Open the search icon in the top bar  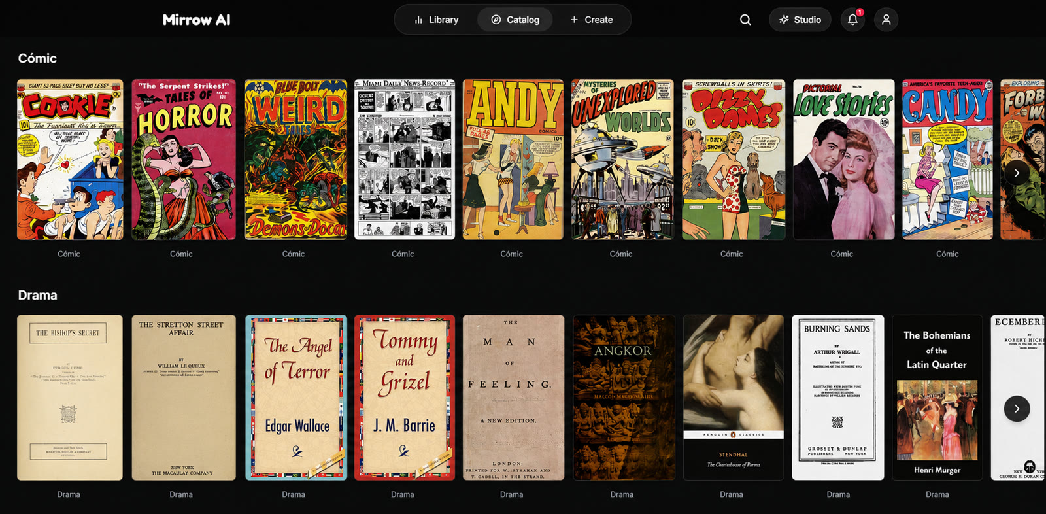(745, 20)
